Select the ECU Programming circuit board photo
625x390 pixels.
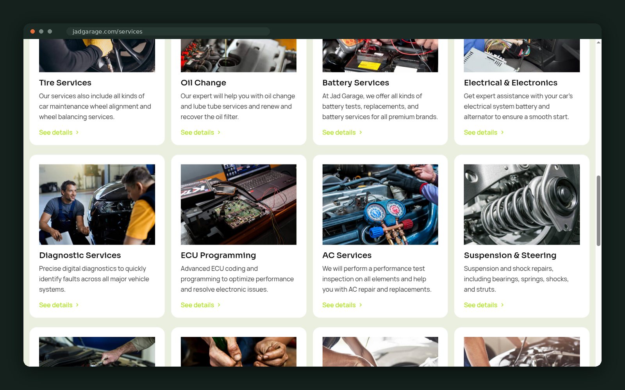(x=238, y=204)
